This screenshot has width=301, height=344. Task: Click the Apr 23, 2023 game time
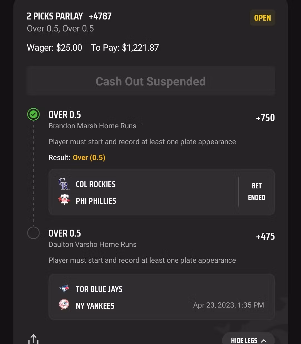229,305
